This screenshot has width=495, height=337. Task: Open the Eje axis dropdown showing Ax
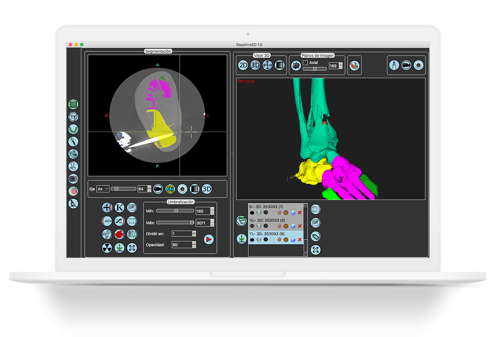pos(103,189)
